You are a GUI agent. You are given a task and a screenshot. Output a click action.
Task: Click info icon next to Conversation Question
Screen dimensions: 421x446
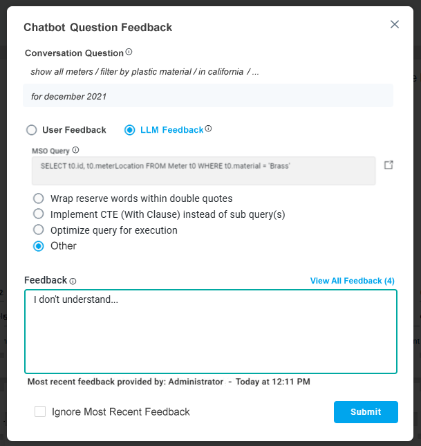[x=129, y=53]
